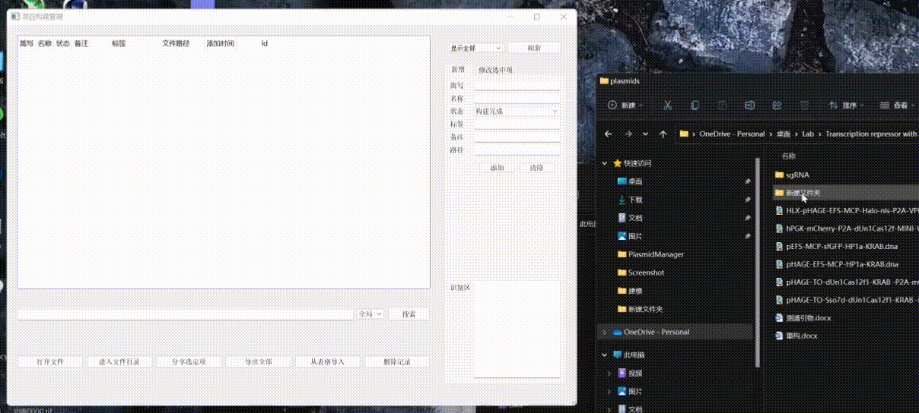Click the 添加 button
Screen dimensions: 919x413
click(497, 167)
